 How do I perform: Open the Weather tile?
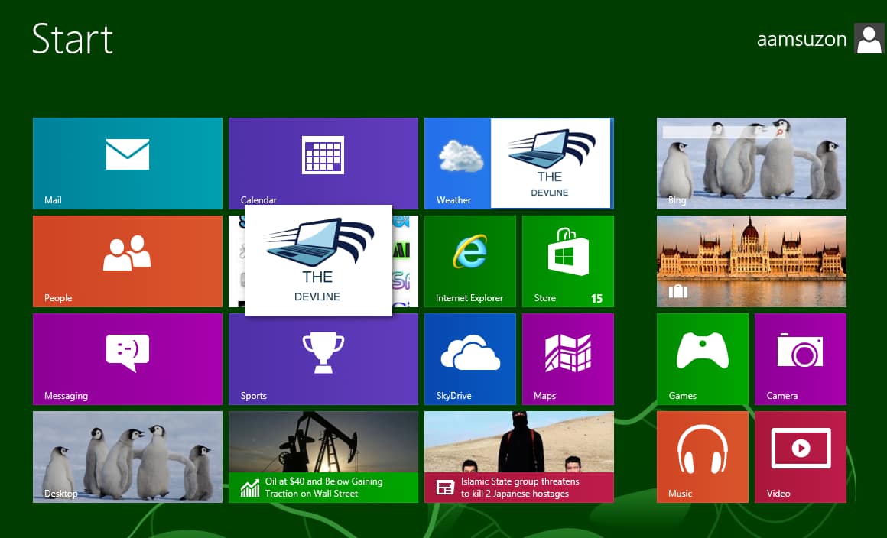[457, 163]
